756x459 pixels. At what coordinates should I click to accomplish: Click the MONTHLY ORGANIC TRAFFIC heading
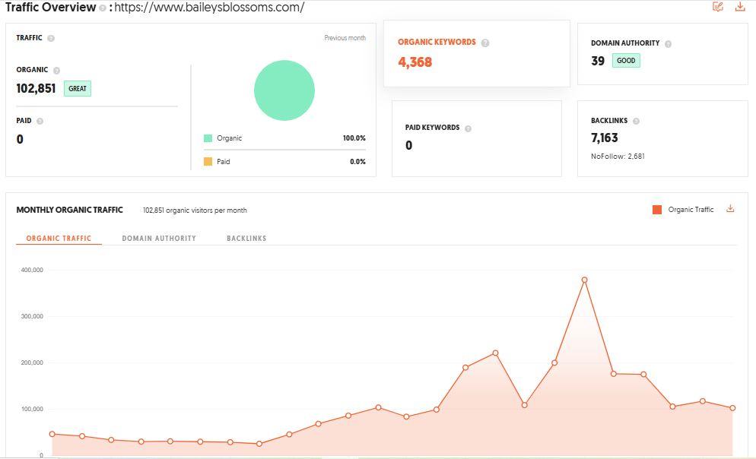pyautogui.click(x=69, y=210)
